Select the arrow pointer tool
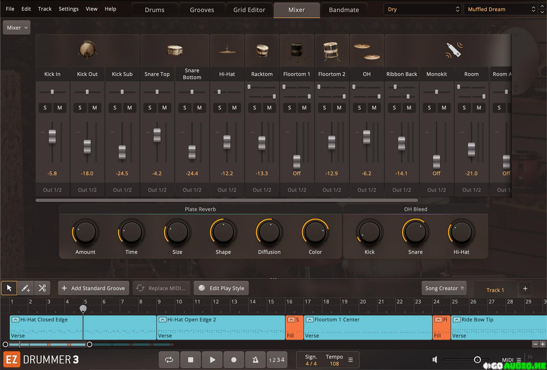Image resolution: width=547 pixels, height=370 pixels. coord(9,288)
